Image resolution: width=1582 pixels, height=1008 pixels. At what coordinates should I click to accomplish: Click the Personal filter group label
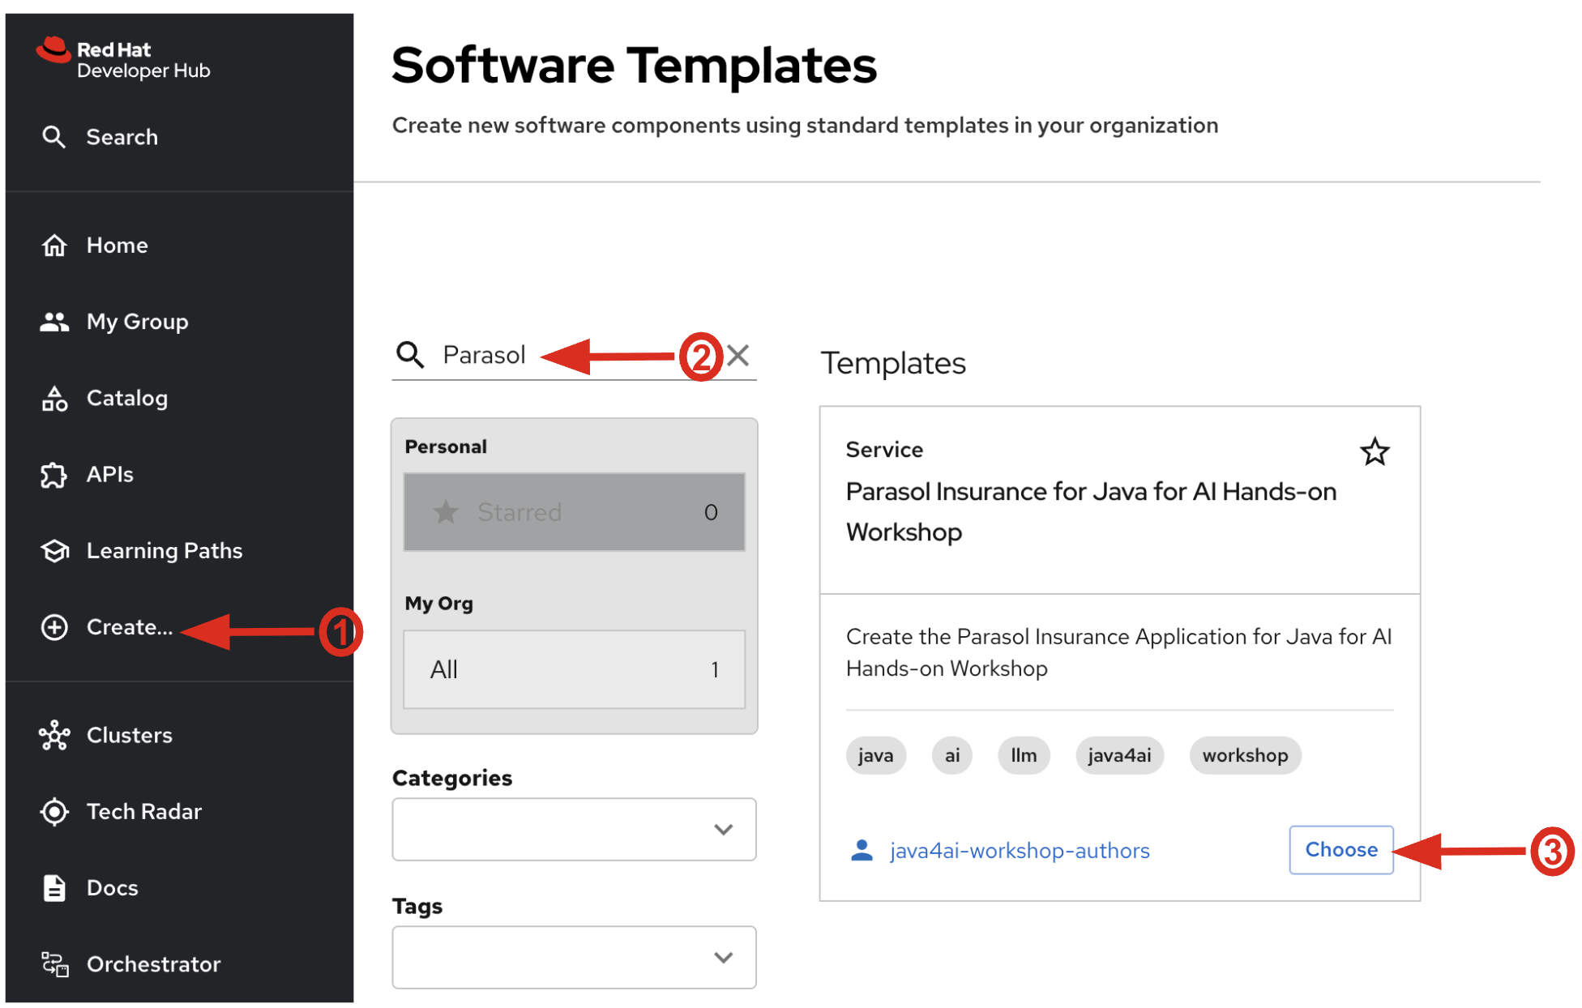coord(446,446)
